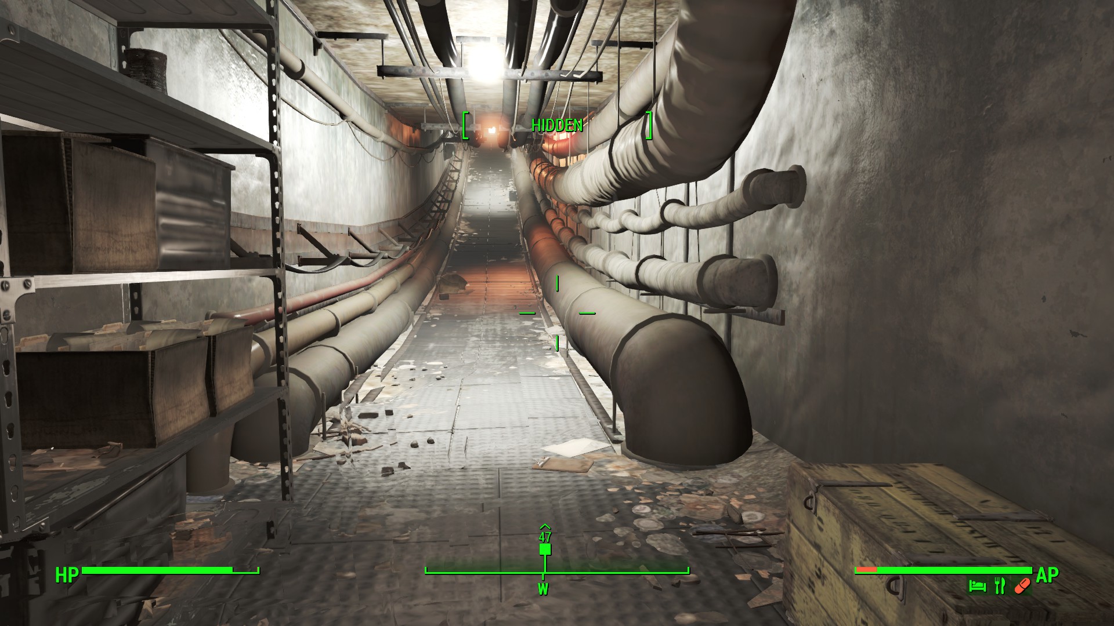
Task: Click the fork and knife hunger icon
Action: (x=999, y=585)
